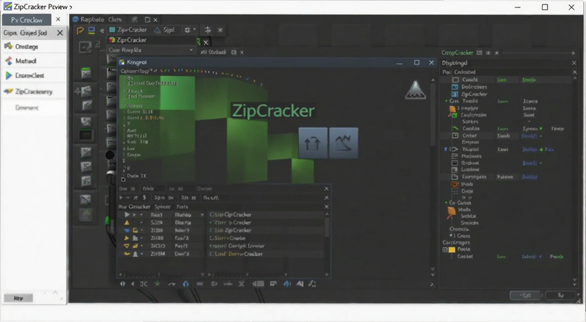The image size is (586, 322).
Task: Click the Ty button at bottom right
Action: point(560,295)
